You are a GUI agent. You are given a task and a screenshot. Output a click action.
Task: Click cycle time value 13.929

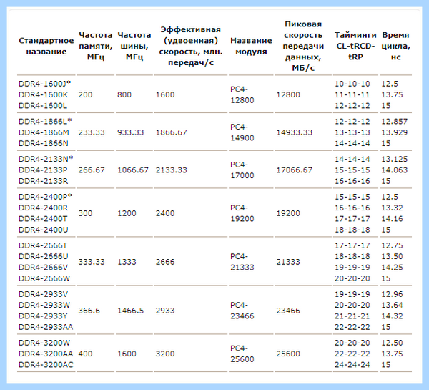pyautogui.click(x=395, y=132)
